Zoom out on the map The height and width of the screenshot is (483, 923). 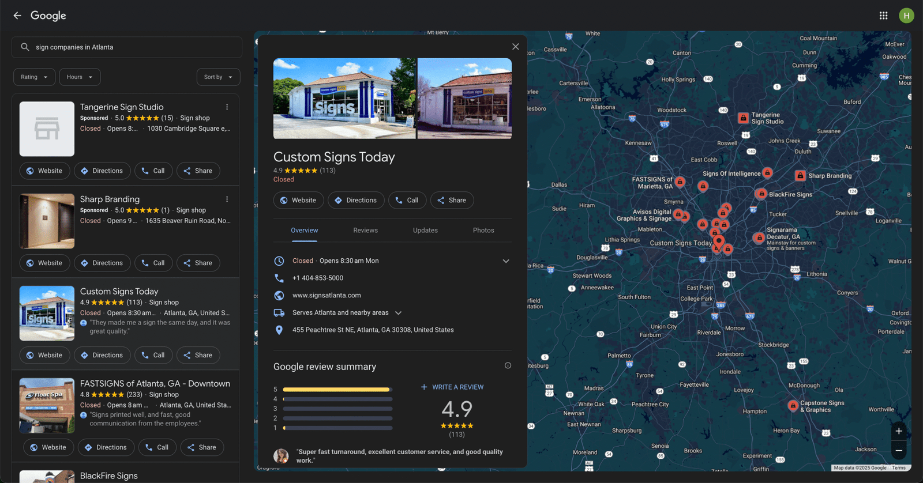[x=899, y=451]
